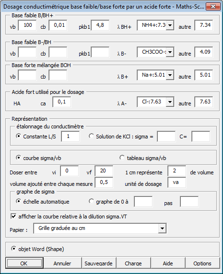
Task: Click the Sauvegarde button
Action: 98,263
